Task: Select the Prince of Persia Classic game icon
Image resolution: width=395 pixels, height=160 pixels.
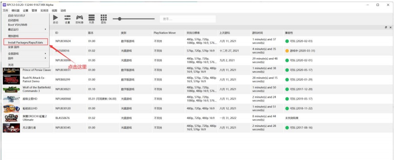Action: pos(11,70)
